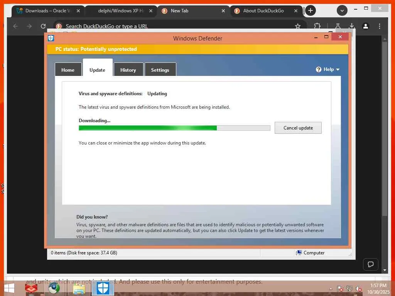This screenshot has width=395, height=296.
Task: Open the Action Center flag tray icon
Action: (x=340, y=289)
